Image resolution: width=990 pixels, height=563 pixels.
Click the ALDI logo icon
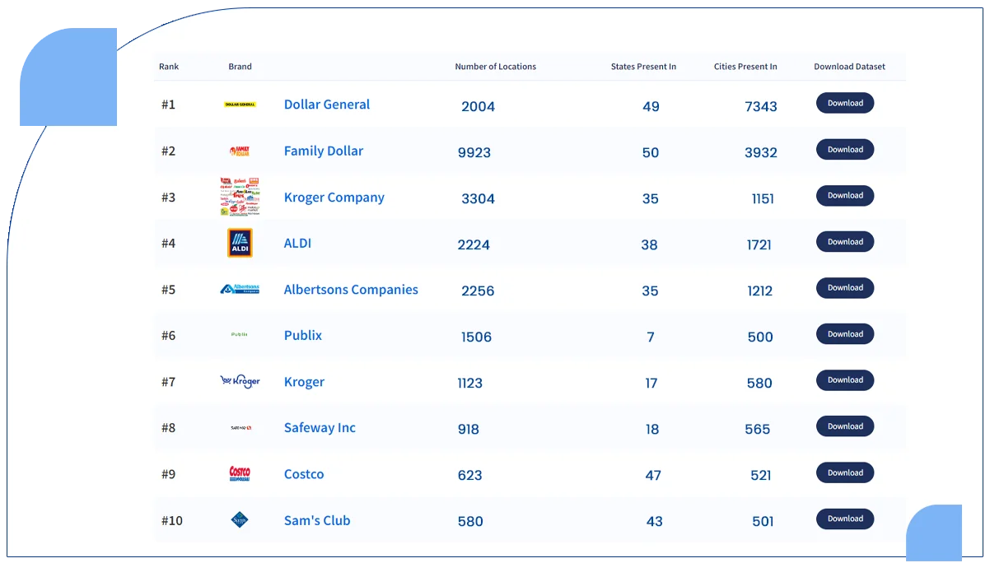coord(240,243)
